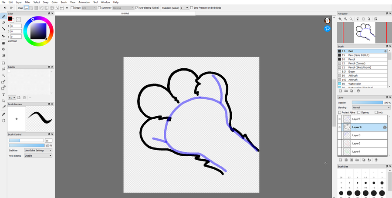392x198 pixels.
Task: Enable layer Lock checkbox
Action: (x=376, y=113)
